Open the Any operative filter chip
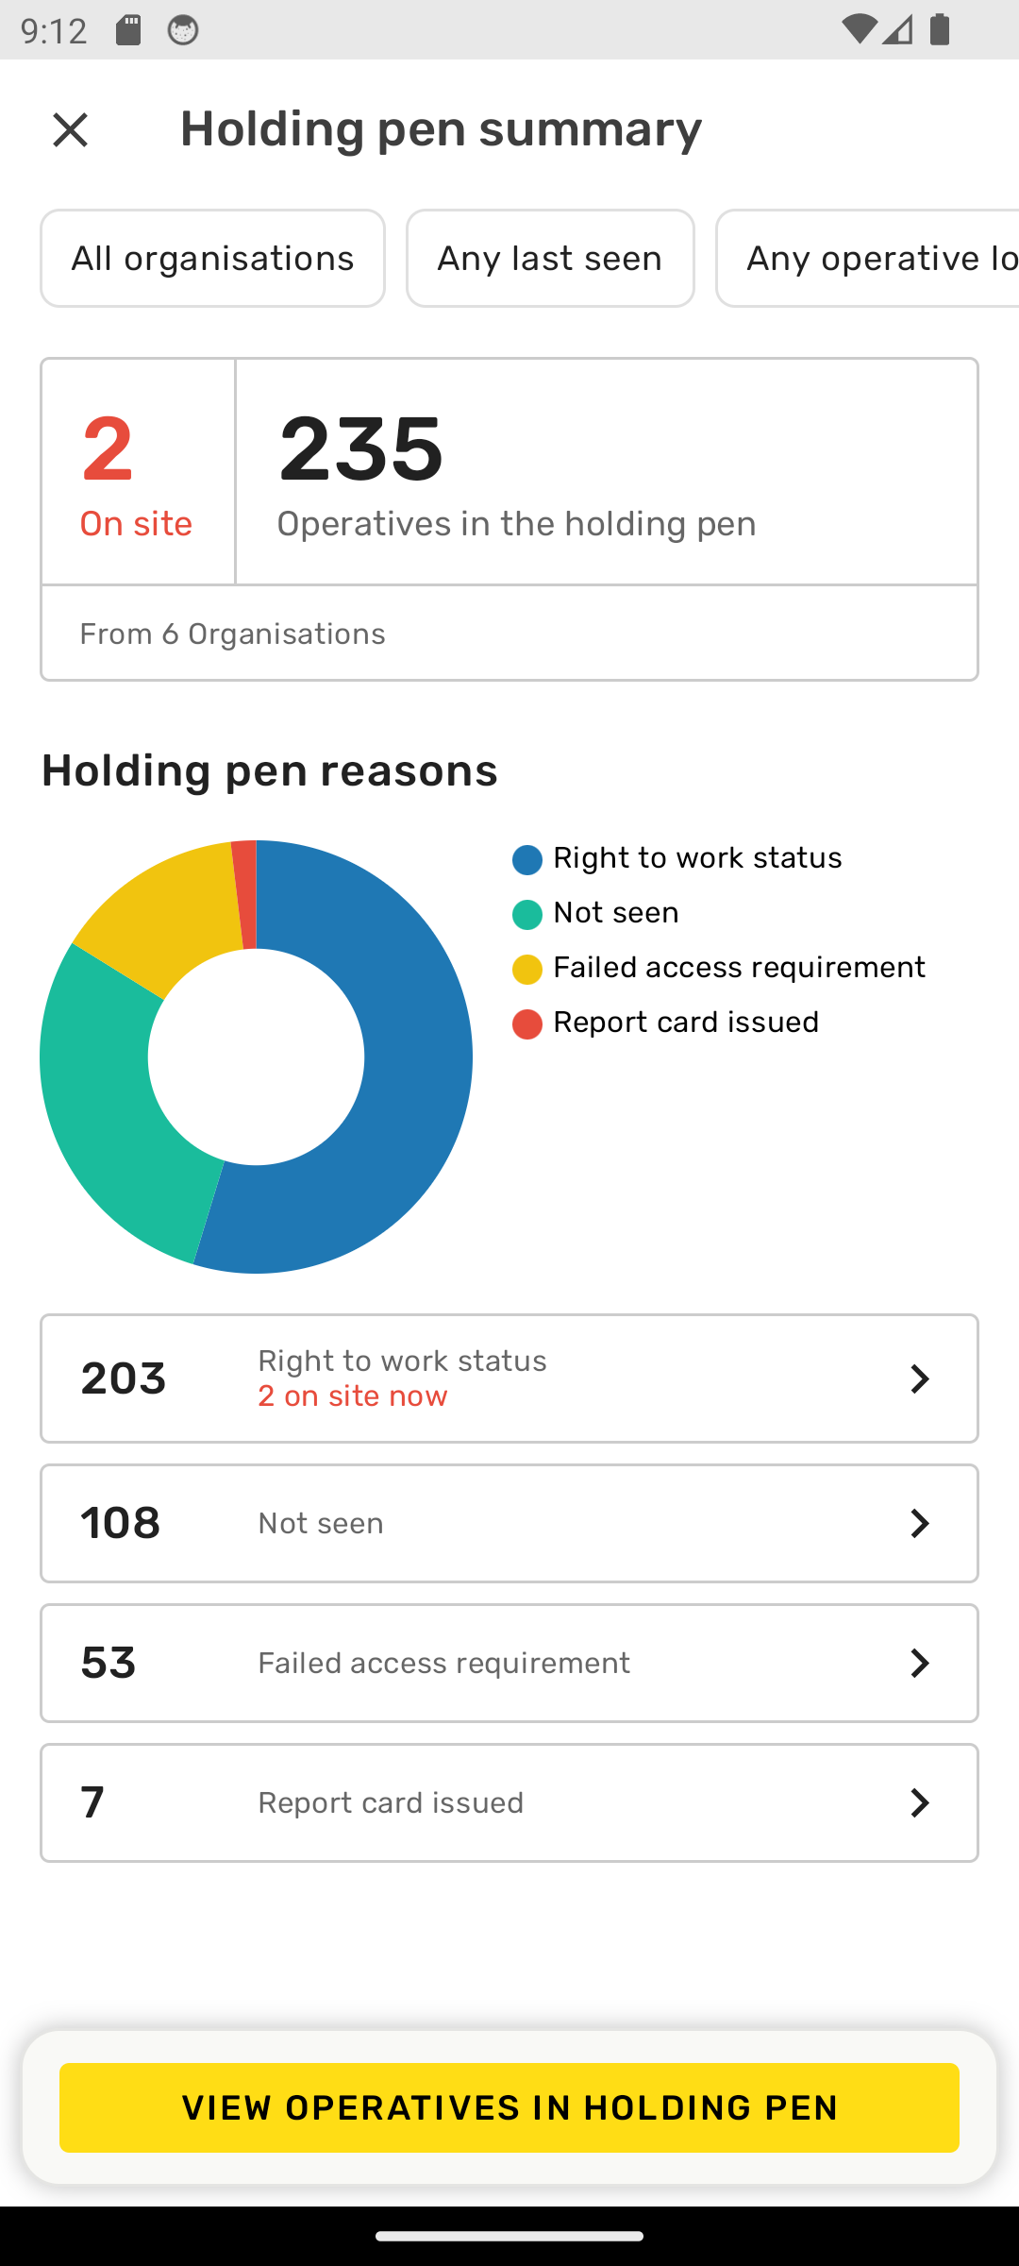Screen dimensions: 1019x2266 click(868, 258)
